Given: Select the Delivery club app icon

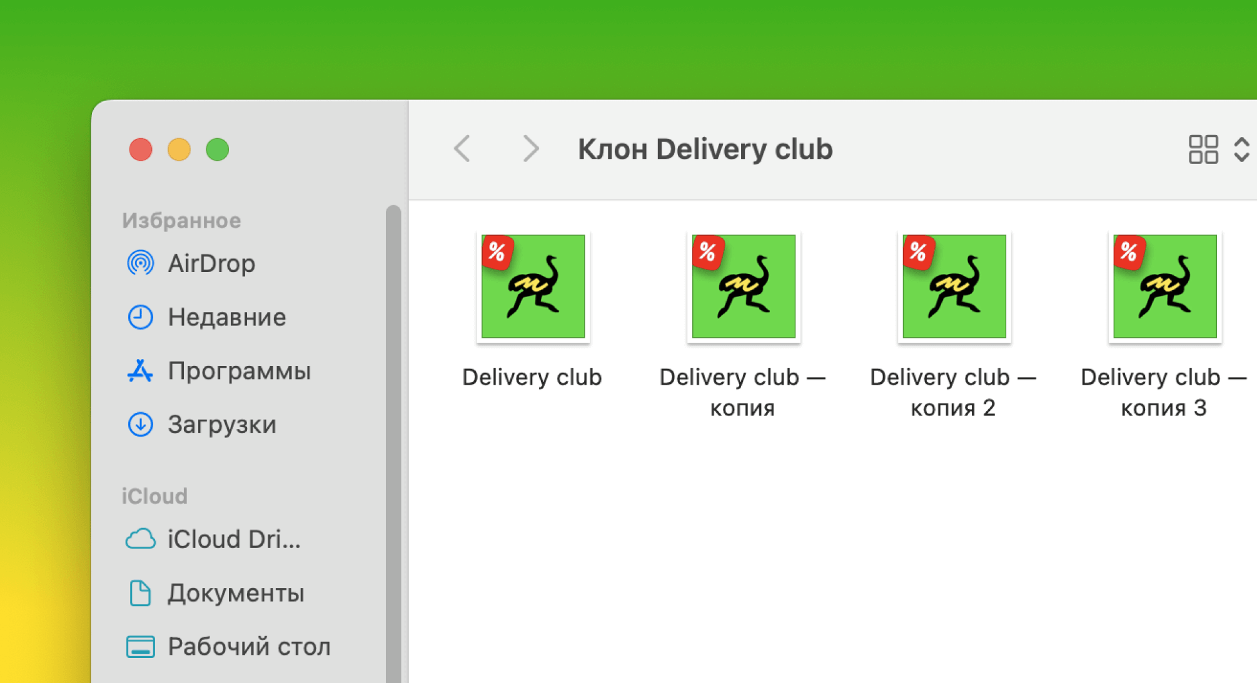Looking at the screenshot, I should [533, 286].
